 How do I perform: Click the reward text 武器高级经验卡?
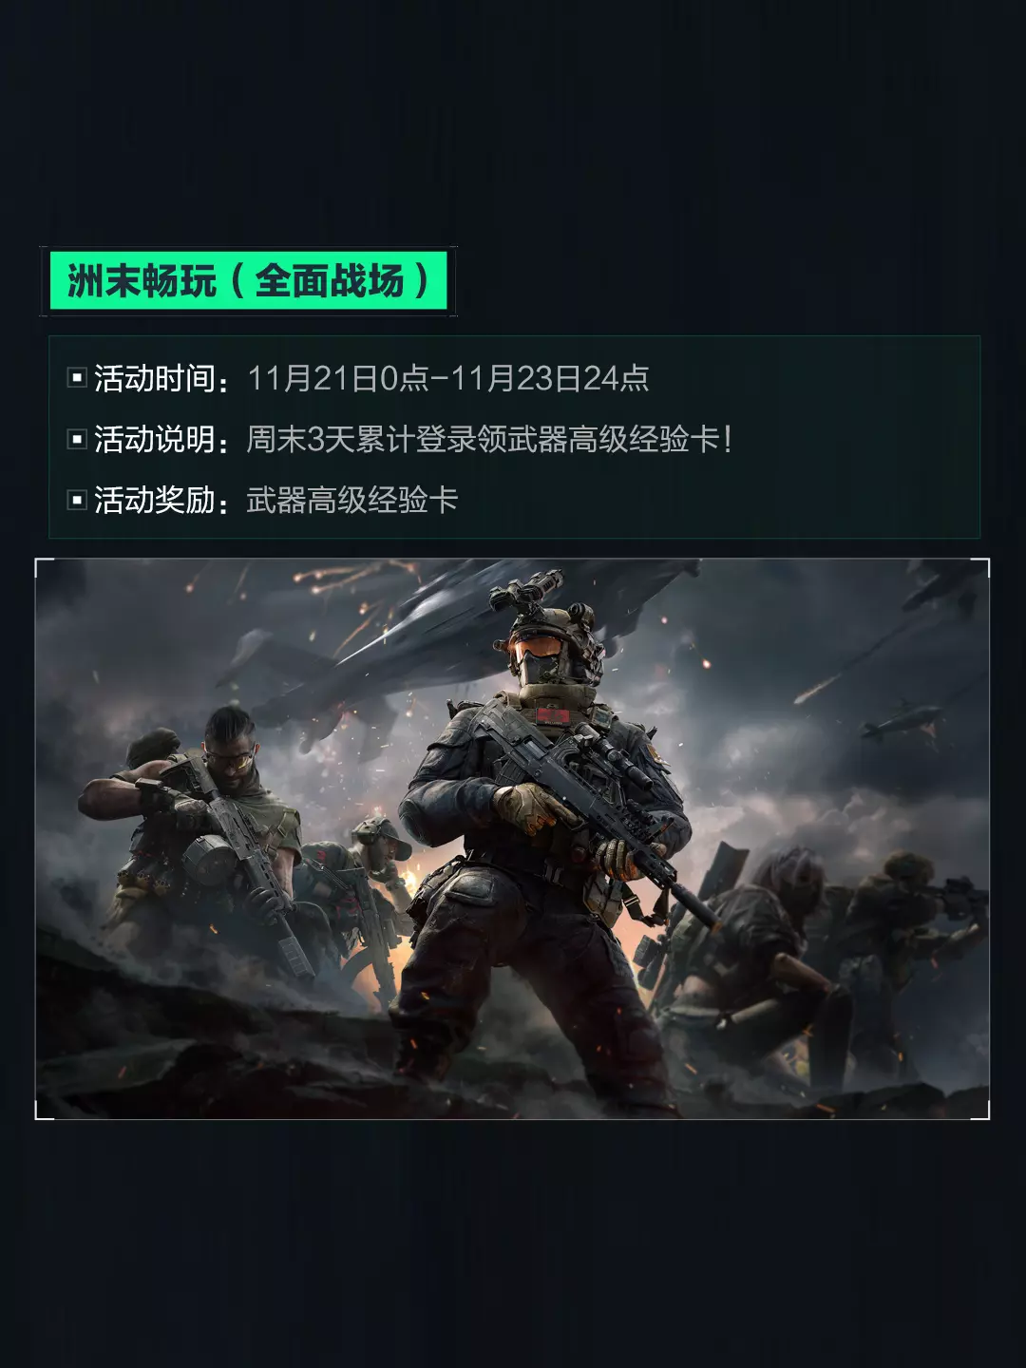pyautogui.click(x=352, y=500)
